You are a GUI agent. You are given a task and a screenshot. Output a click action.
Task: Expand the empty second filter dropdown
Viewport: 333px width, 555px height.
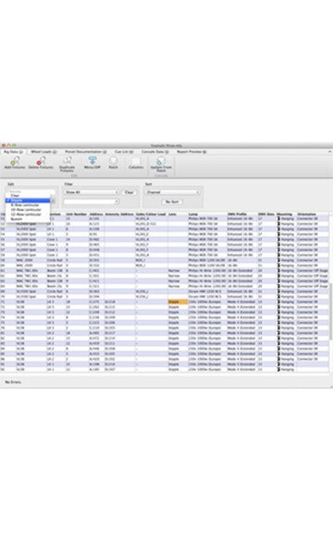coord(92,202)
